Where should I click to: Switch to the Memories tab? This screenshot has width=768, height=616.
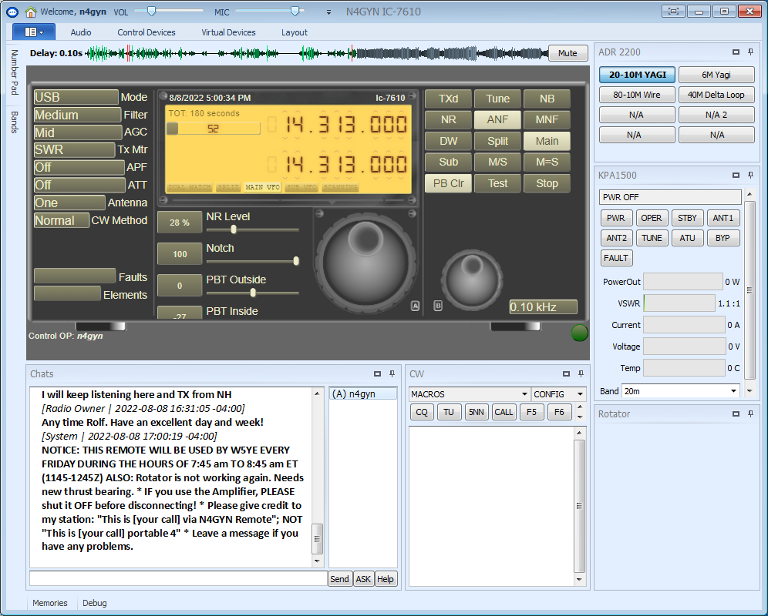(x=50, y=603)
